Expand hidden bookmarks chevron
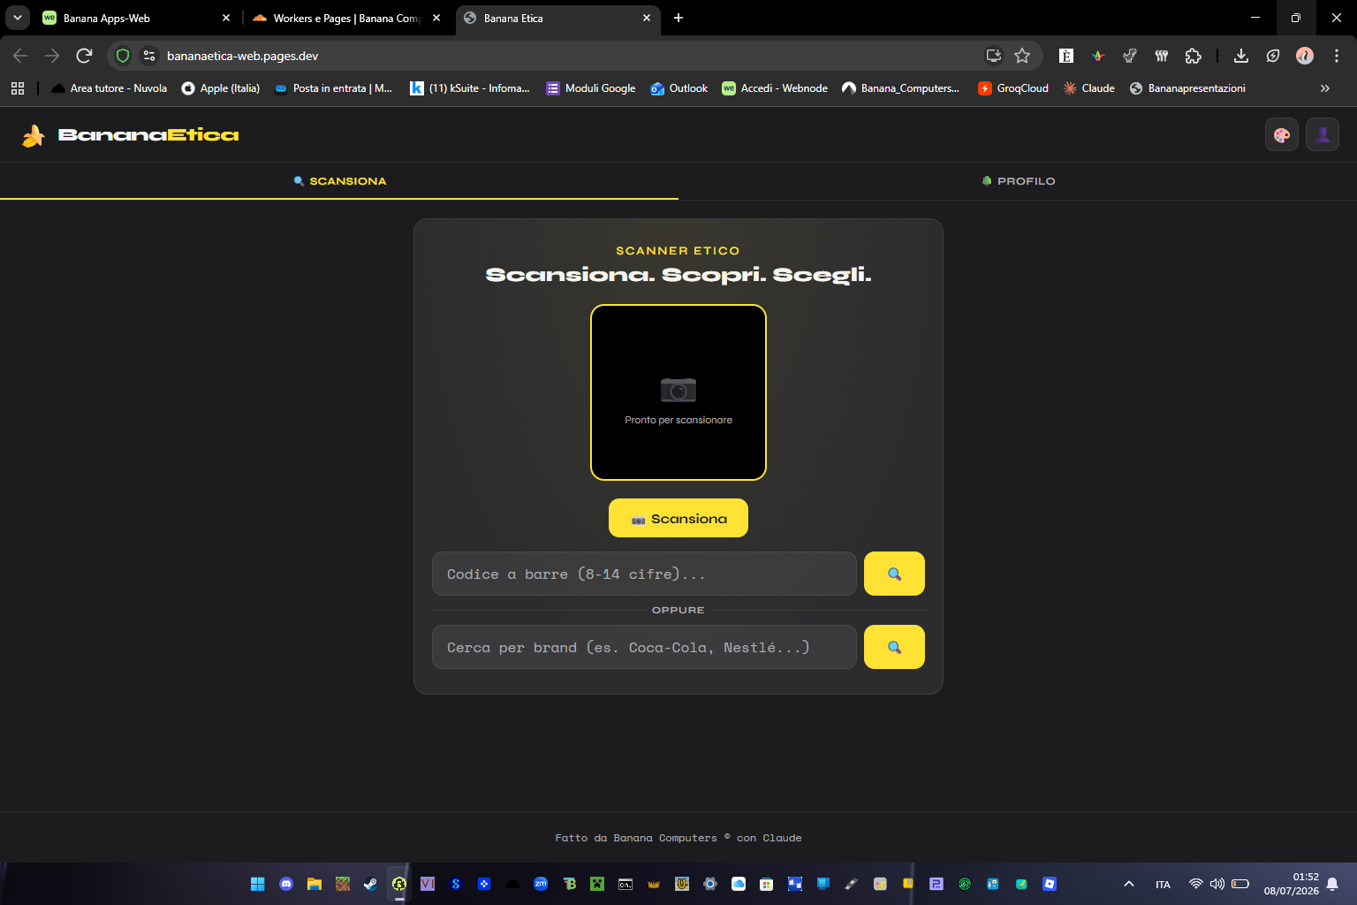Viewport: 1357px width, 905px height. click(1324, 88)
